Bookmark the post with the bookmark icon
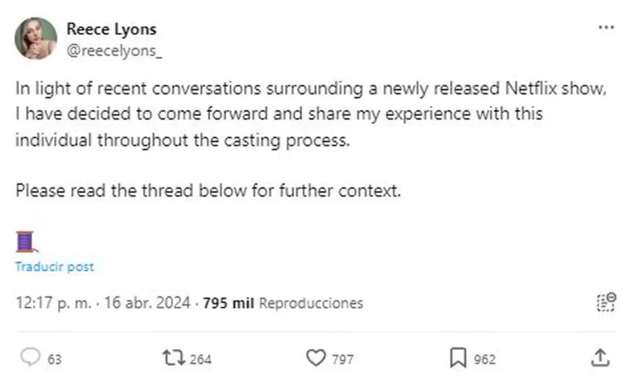This screenshot has height=384, width=627. tap(457, 358)
